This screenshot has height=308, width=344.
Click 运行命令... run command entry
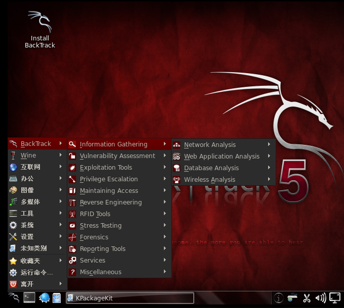(x=37, y=273)
